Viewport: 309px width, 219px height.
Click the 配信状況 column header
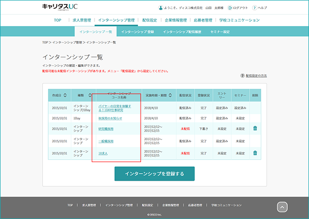(x=185, y=96)
